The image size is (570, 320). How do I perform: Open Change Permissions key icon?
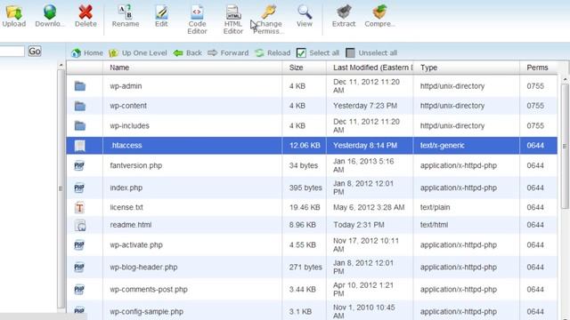(x=269, y=12)
